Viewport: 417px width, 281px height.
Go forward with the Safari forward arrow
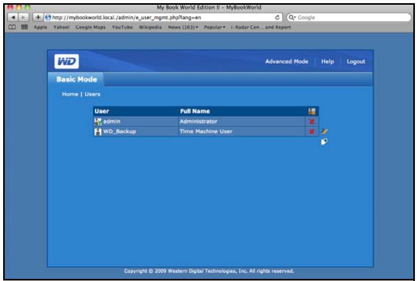[24, 17]
